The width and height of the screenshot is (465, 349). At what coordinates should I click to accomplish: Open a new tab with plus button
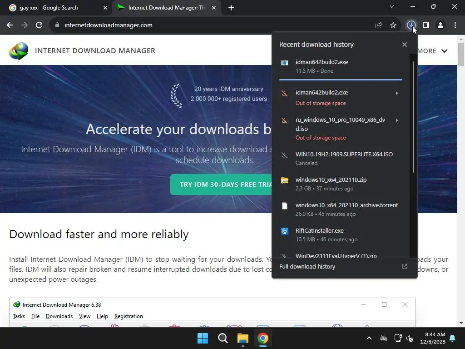tap(231, 8)
